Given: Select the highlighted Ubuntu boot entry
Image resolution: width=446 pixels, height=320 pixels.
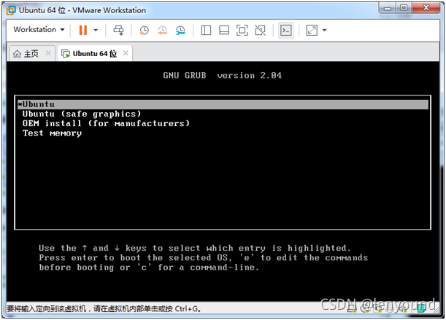Looking at the screenshot, I should [223, 104].
